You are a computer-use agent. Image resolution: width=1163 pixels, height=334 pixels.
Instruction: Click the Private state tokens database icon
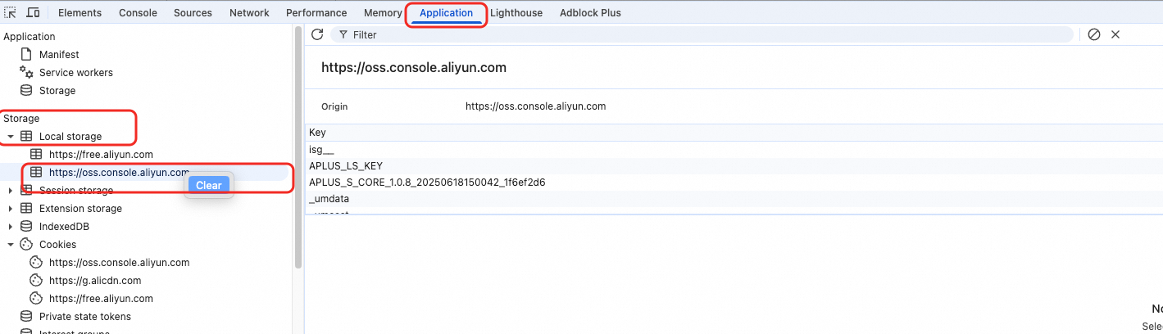[26, 317]
